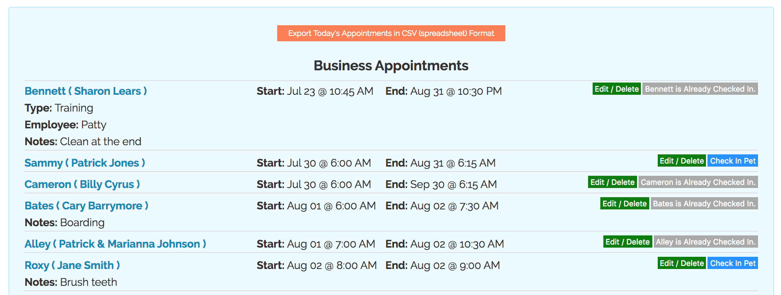This screenshot has height=295, width=781.
Task: Export today's appointments in CSV format
Action: 391,33
